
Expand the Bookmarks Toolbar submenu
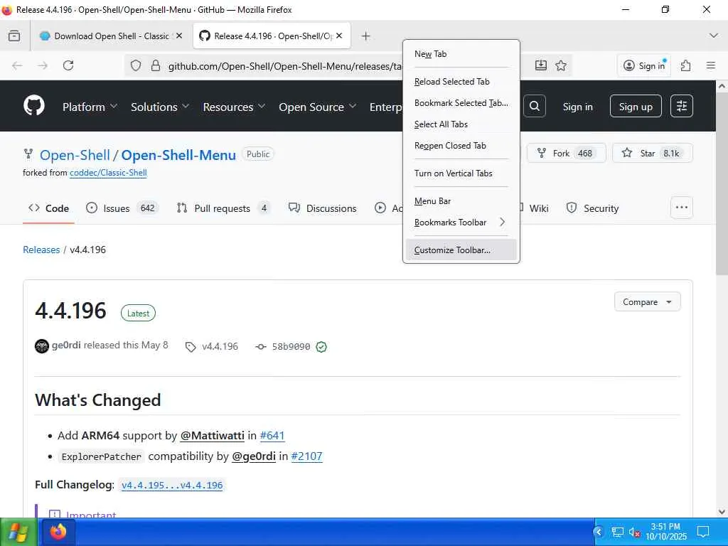[x=461, y=223]
